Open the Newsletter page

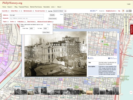[x=47, y=7]
